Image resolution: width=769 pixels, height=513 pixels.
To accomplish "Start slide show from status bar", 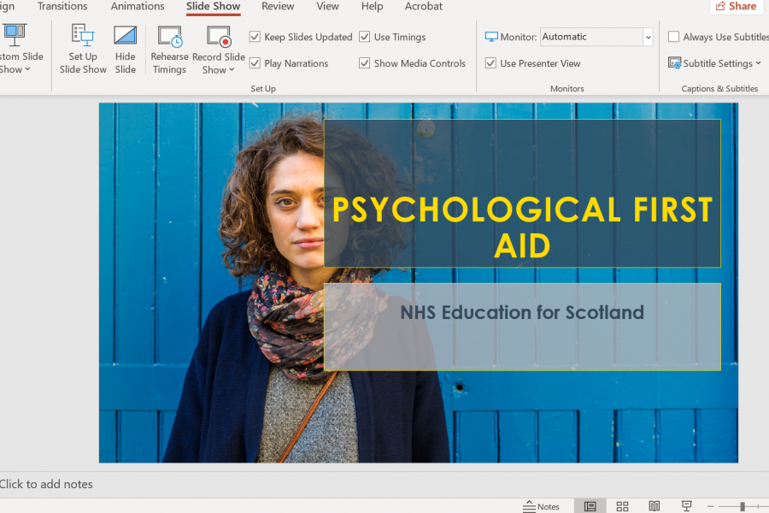I will [x=686, y=506].
